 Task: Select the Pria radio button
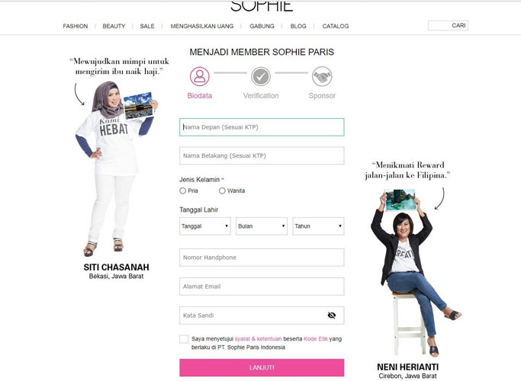pyautogui.click(x=183, y=190)
